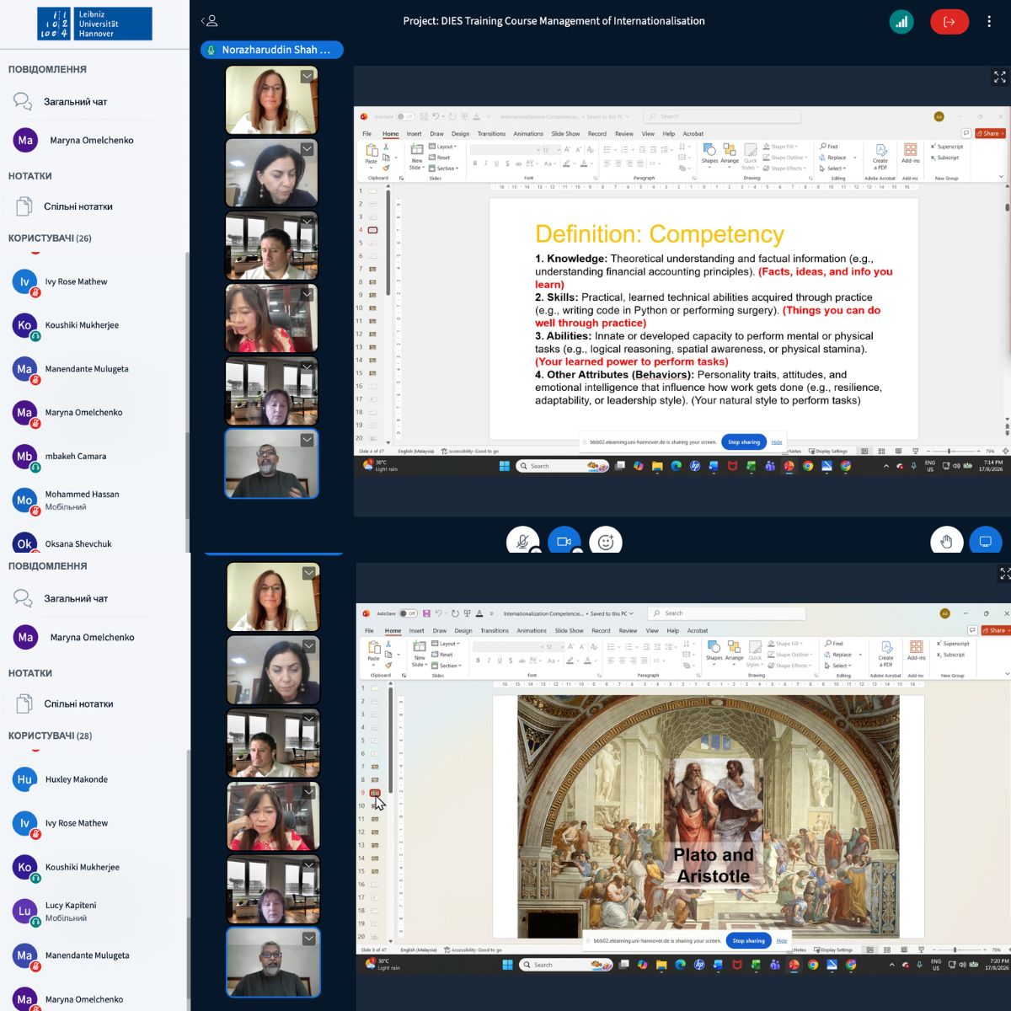Open Select dropdown in Plato and Aristotle PowerPoint
1011x1011 pixels.
point(838,666)
